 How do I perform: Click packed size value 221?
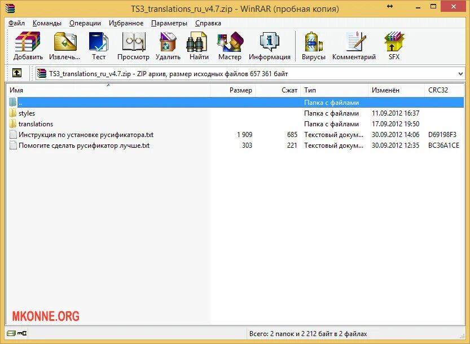[x=292, y=145]
